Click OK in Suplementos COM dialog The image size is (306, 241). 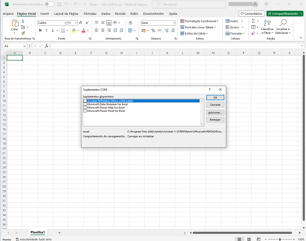215,98
